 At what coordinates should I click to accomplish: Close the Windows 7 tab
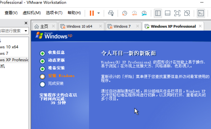pyautogui.click(x=137, y=26)
